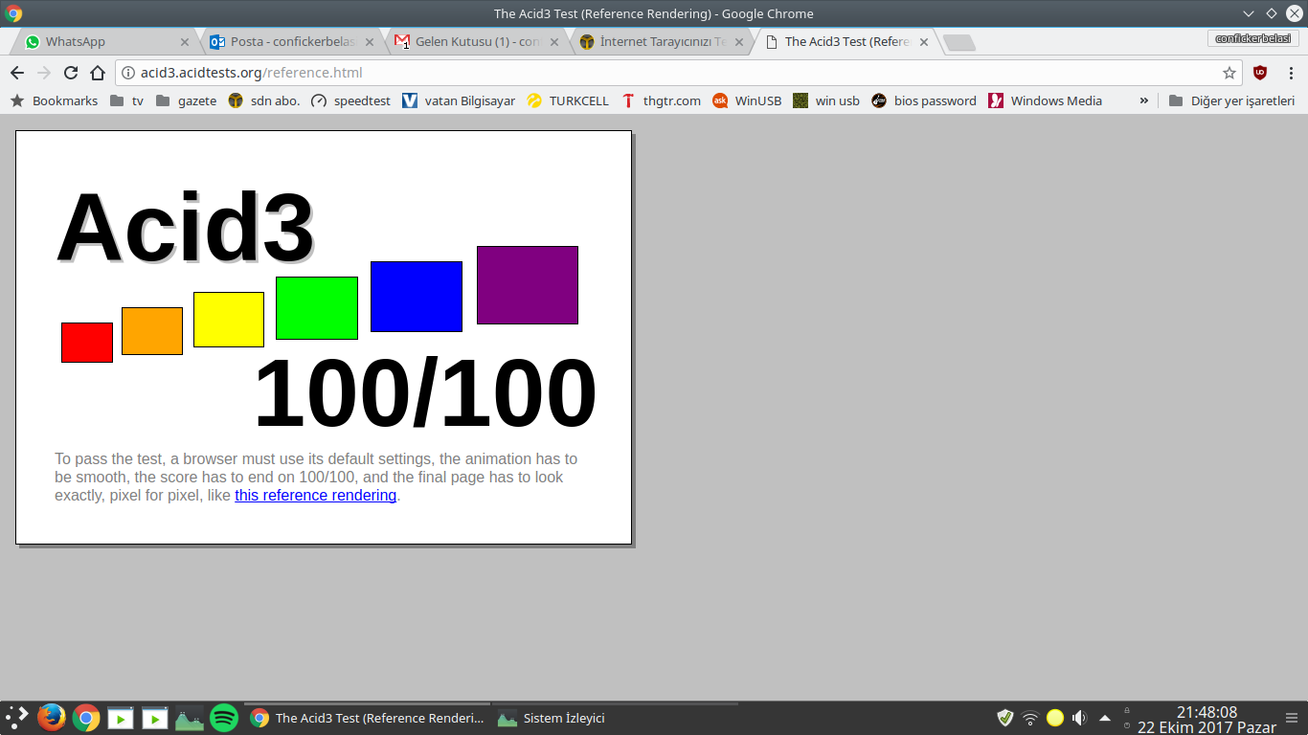
Task: Switch to the İnternet Tarayıcınızı tab
Action: 663,42
